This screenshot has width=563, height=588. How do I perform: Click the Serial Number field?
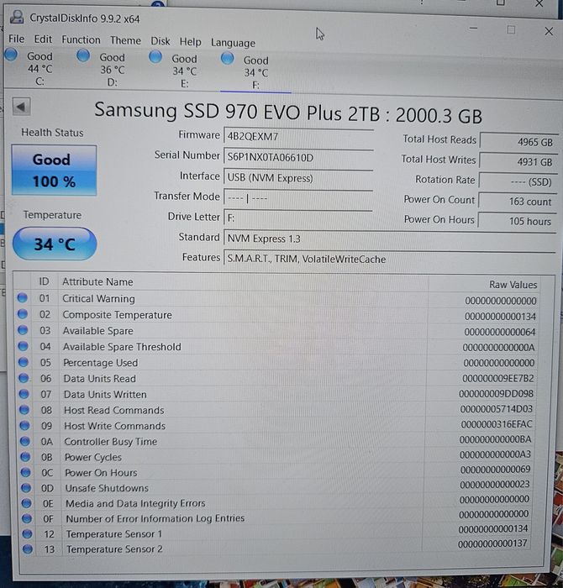[298, 157]
